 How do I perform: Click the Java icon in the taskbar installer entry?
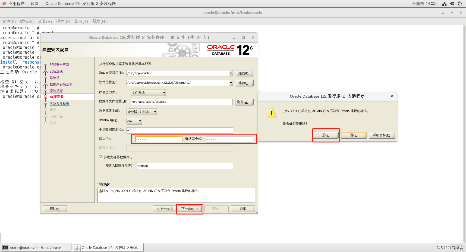click(x=77, y=248)
